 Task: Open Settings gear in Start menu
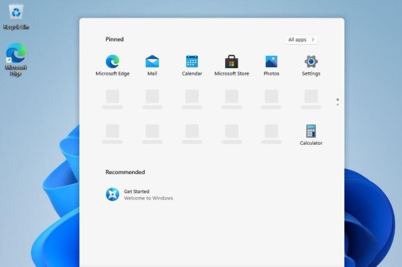(x=311, y=65)
